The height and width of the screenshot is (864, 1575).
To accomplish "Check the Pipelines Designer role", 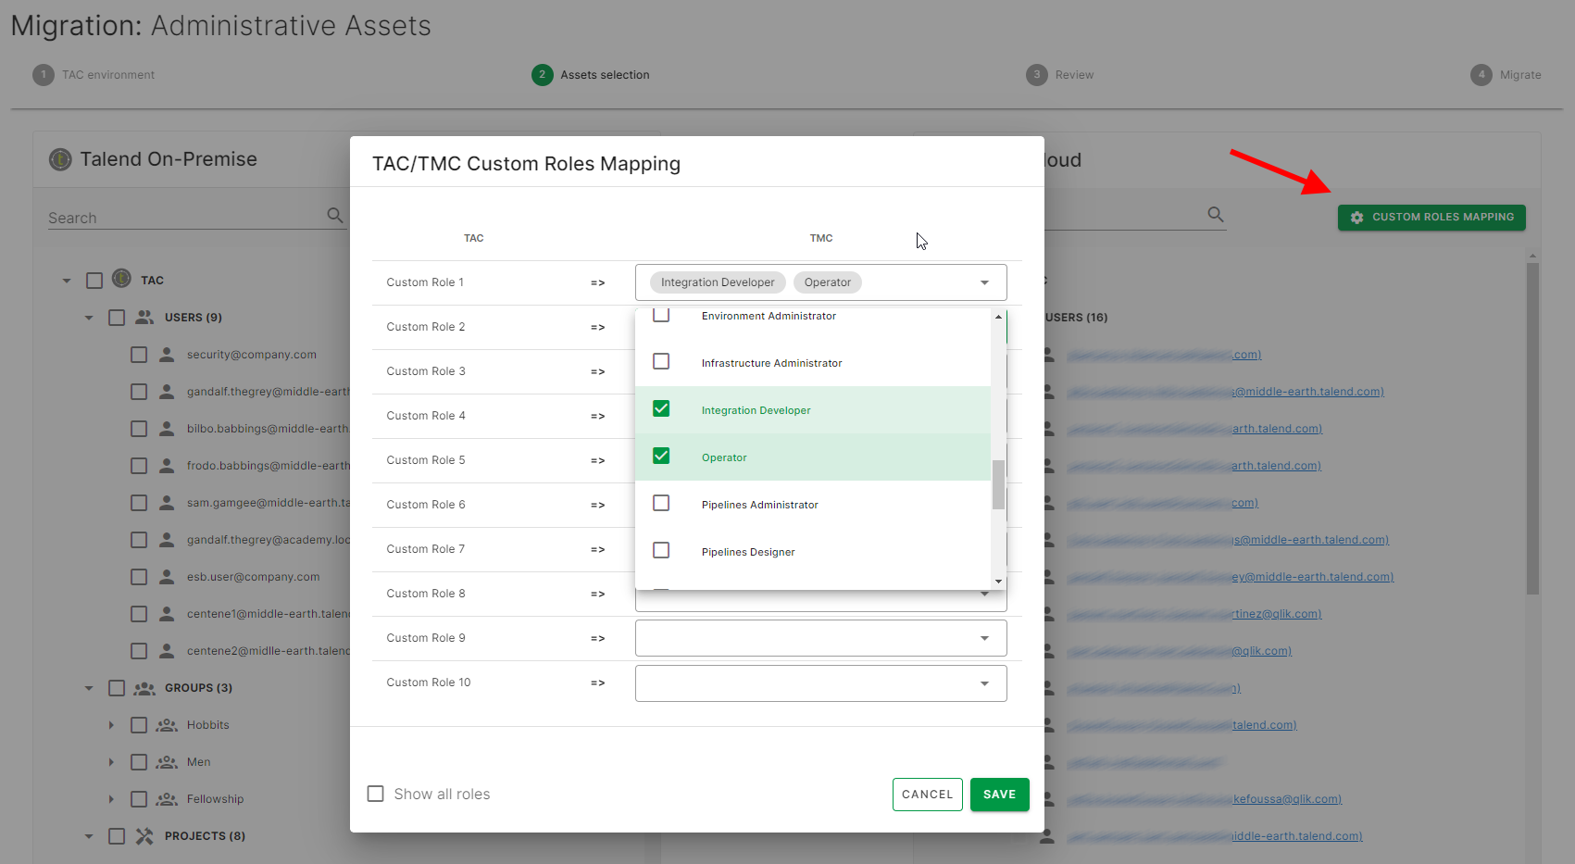I will point(661,550).
